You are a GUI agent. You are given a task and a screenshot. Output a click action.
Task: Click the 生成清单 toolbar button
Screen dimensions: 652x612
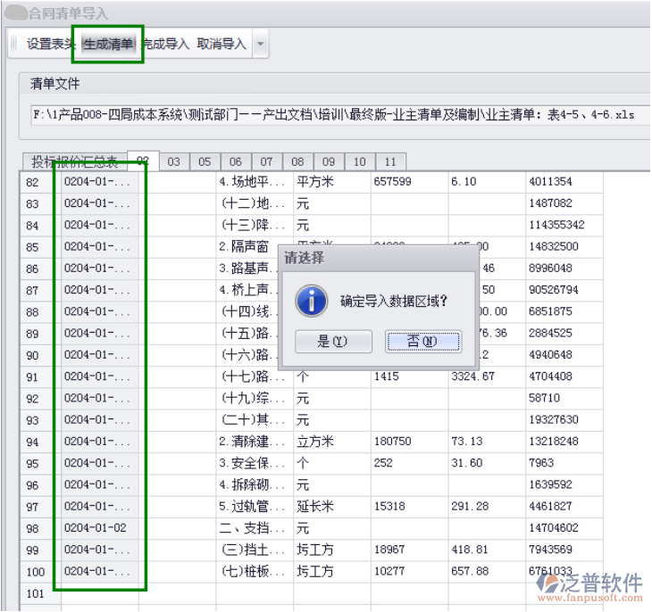pos(108,44)
